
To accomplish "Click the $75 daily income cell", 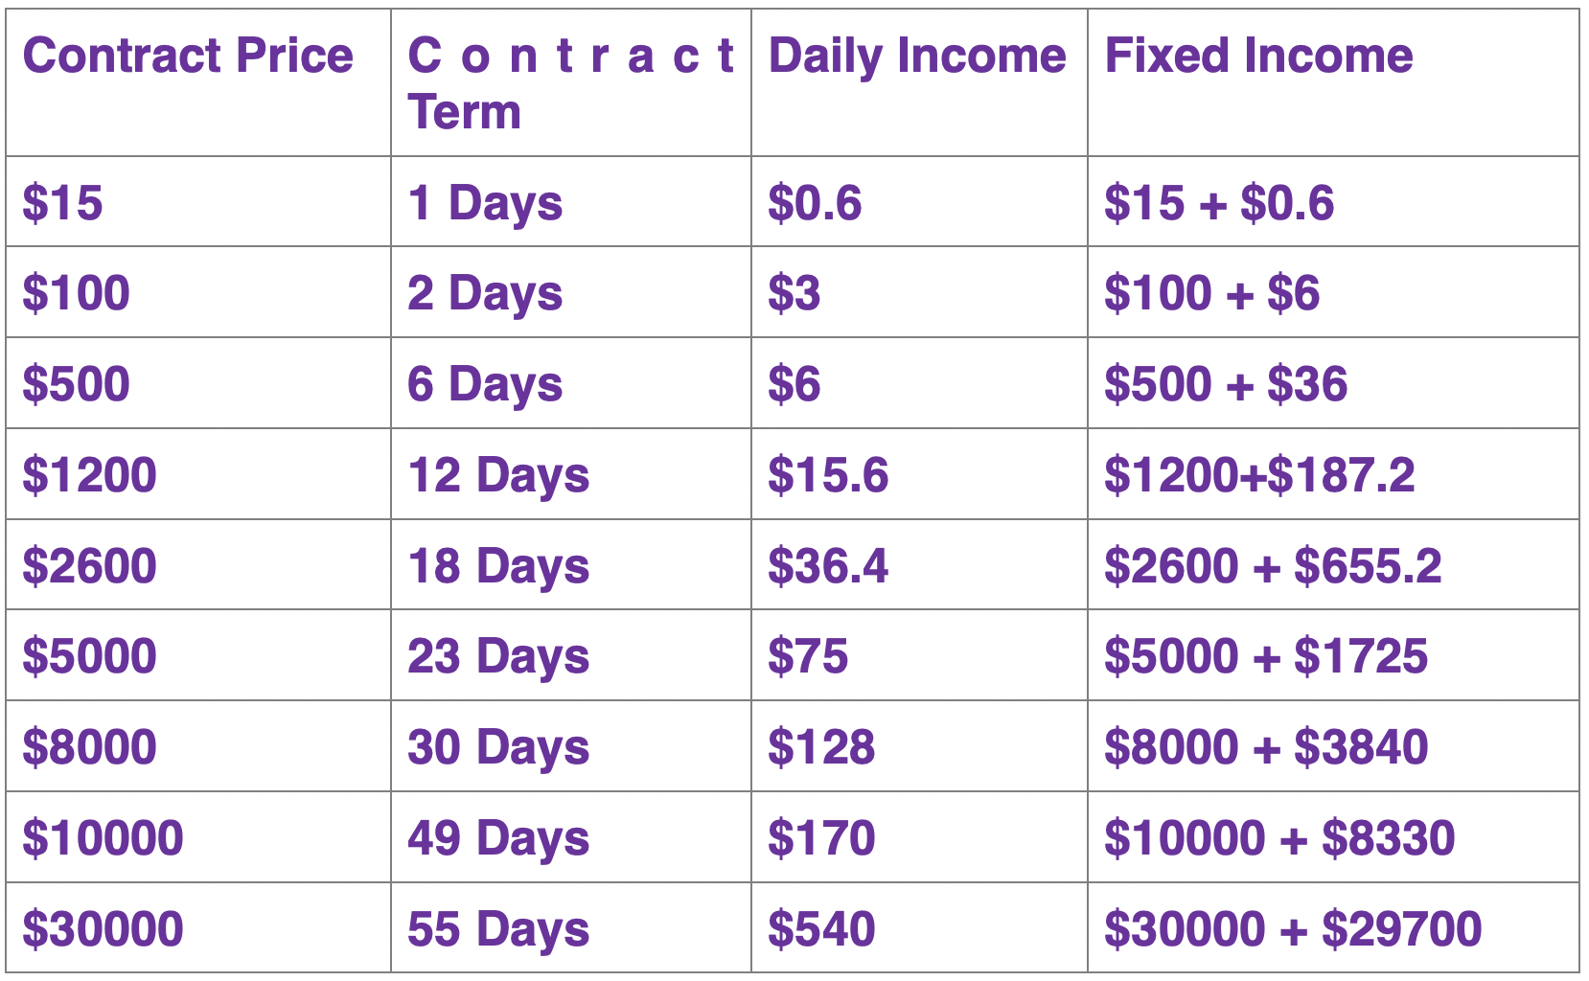I will (x=808, y=656).
